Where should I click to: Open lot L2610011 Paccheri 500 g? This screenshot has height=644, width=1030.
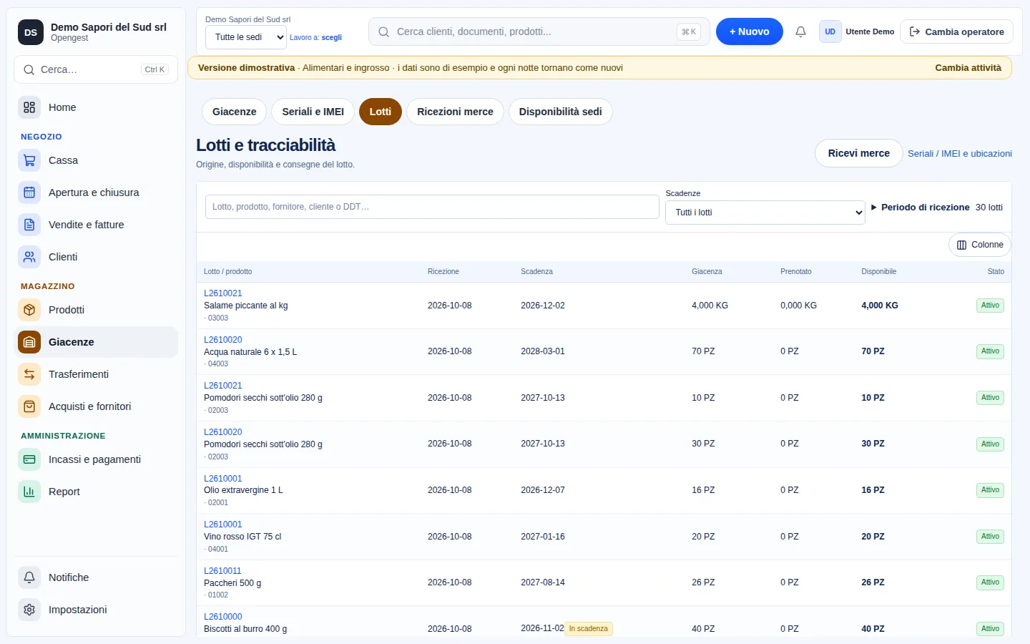(222, 571)
